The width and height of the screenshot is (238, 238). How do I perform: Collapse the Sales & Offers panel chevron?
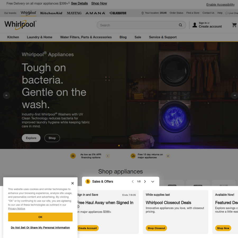point(153,181)
